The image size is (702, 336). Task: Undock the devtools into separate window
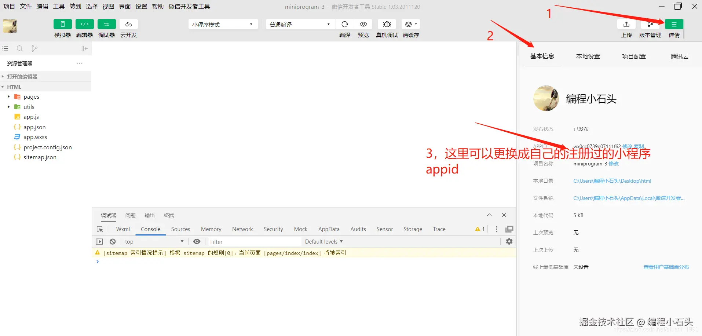(x=509, y=229)
